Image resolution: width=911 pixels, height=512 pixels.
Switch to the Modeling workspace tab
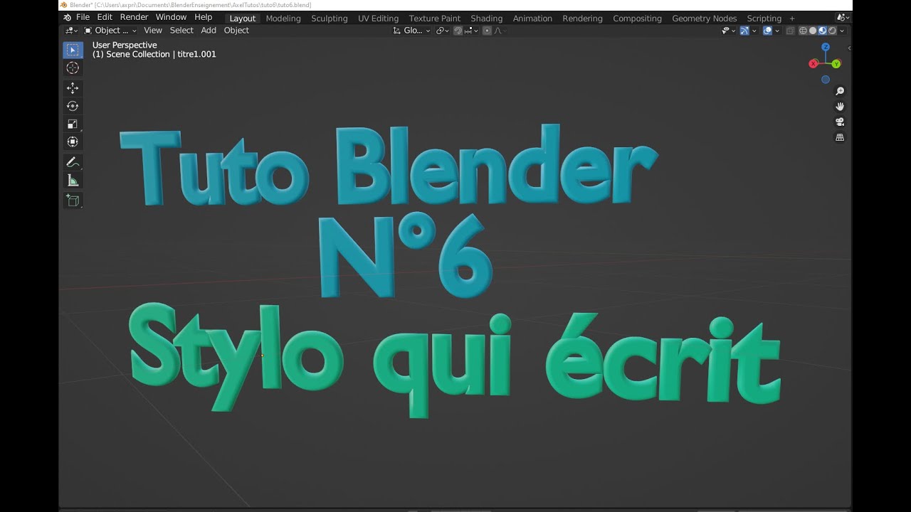point(283,18)
